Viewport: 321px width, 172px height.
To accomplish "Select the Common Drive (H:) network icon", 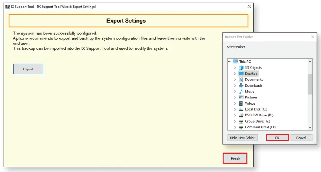I will point(241,127).
